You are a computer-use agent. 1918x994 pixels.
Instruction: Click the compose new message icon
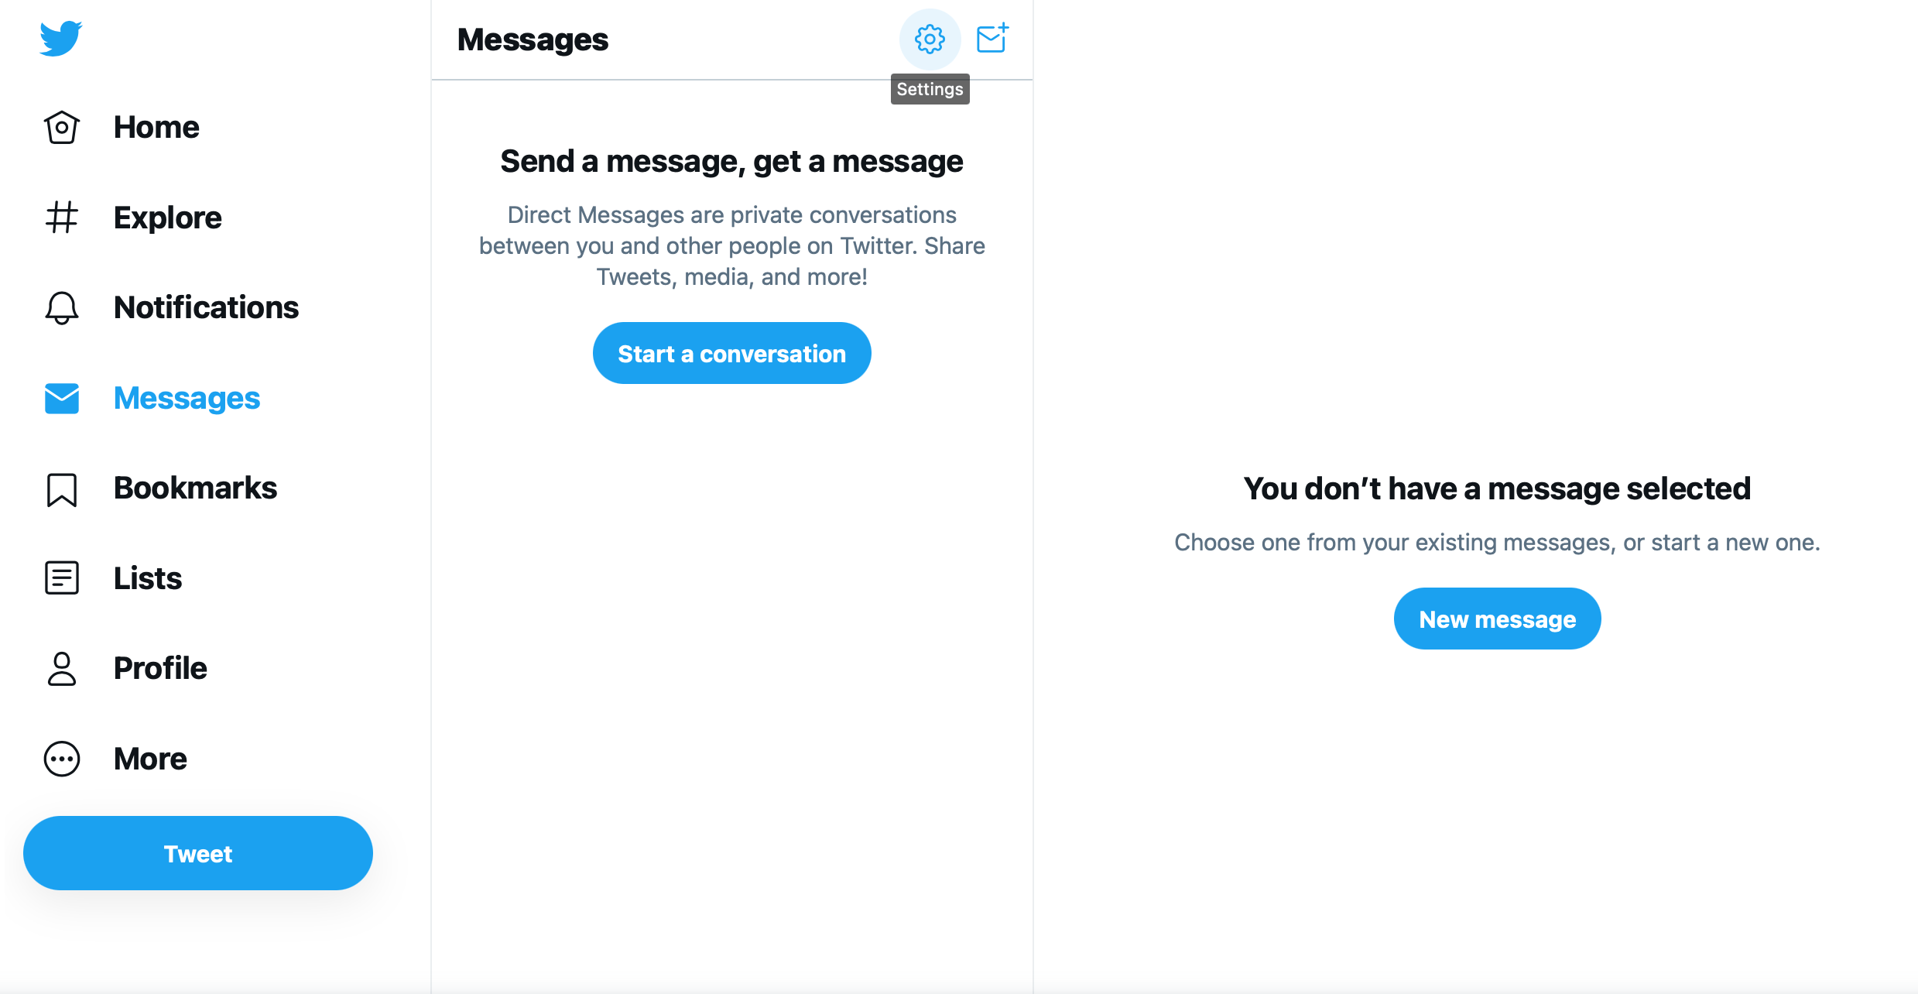click(991, 38)
